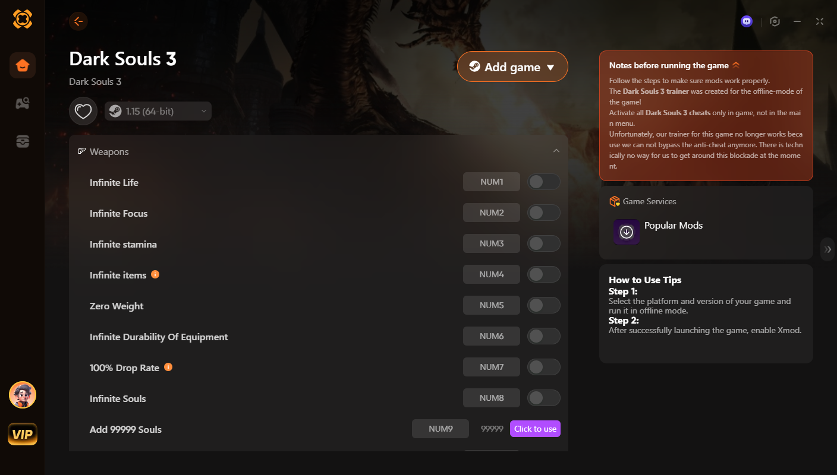
Task: Open the Popular Mods link
Action: tap(674, 226)
